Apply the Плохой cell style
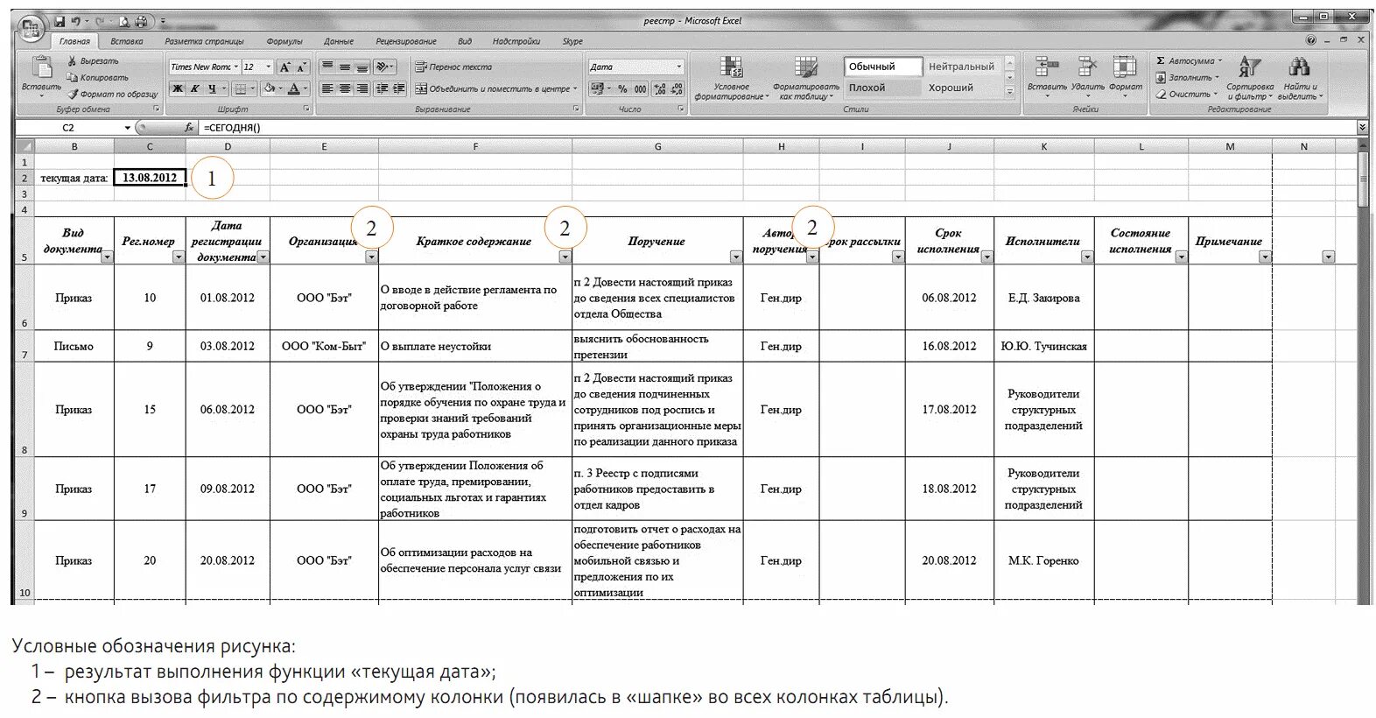 (x=883, y=88)
